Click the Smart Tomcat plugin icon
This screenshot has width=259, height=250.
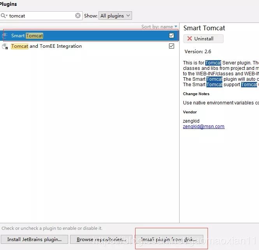(x=5, y=36)
